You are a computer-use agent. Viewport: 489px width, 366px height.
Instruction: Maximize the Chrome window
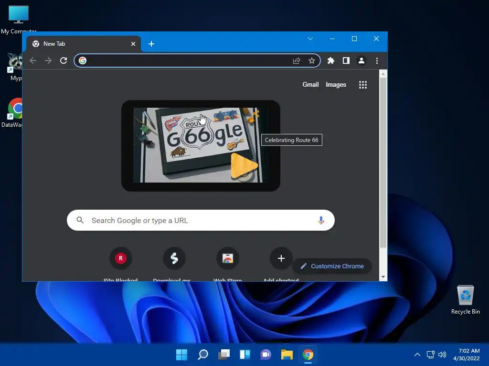click(354, 39)
